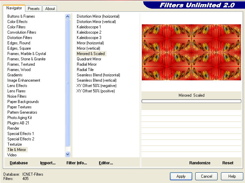245x183 pixels.
Task: Select the Radial Mirror filter
Action: 86,64
